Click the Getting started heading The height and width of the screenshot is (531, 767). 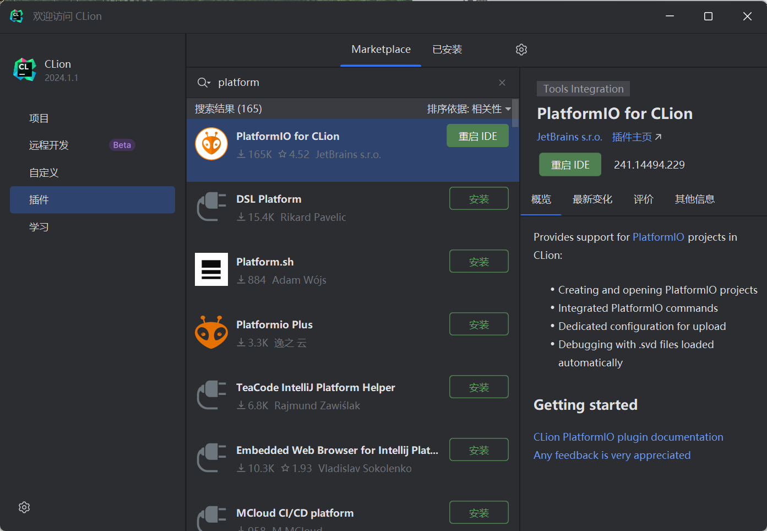(585, 405)
